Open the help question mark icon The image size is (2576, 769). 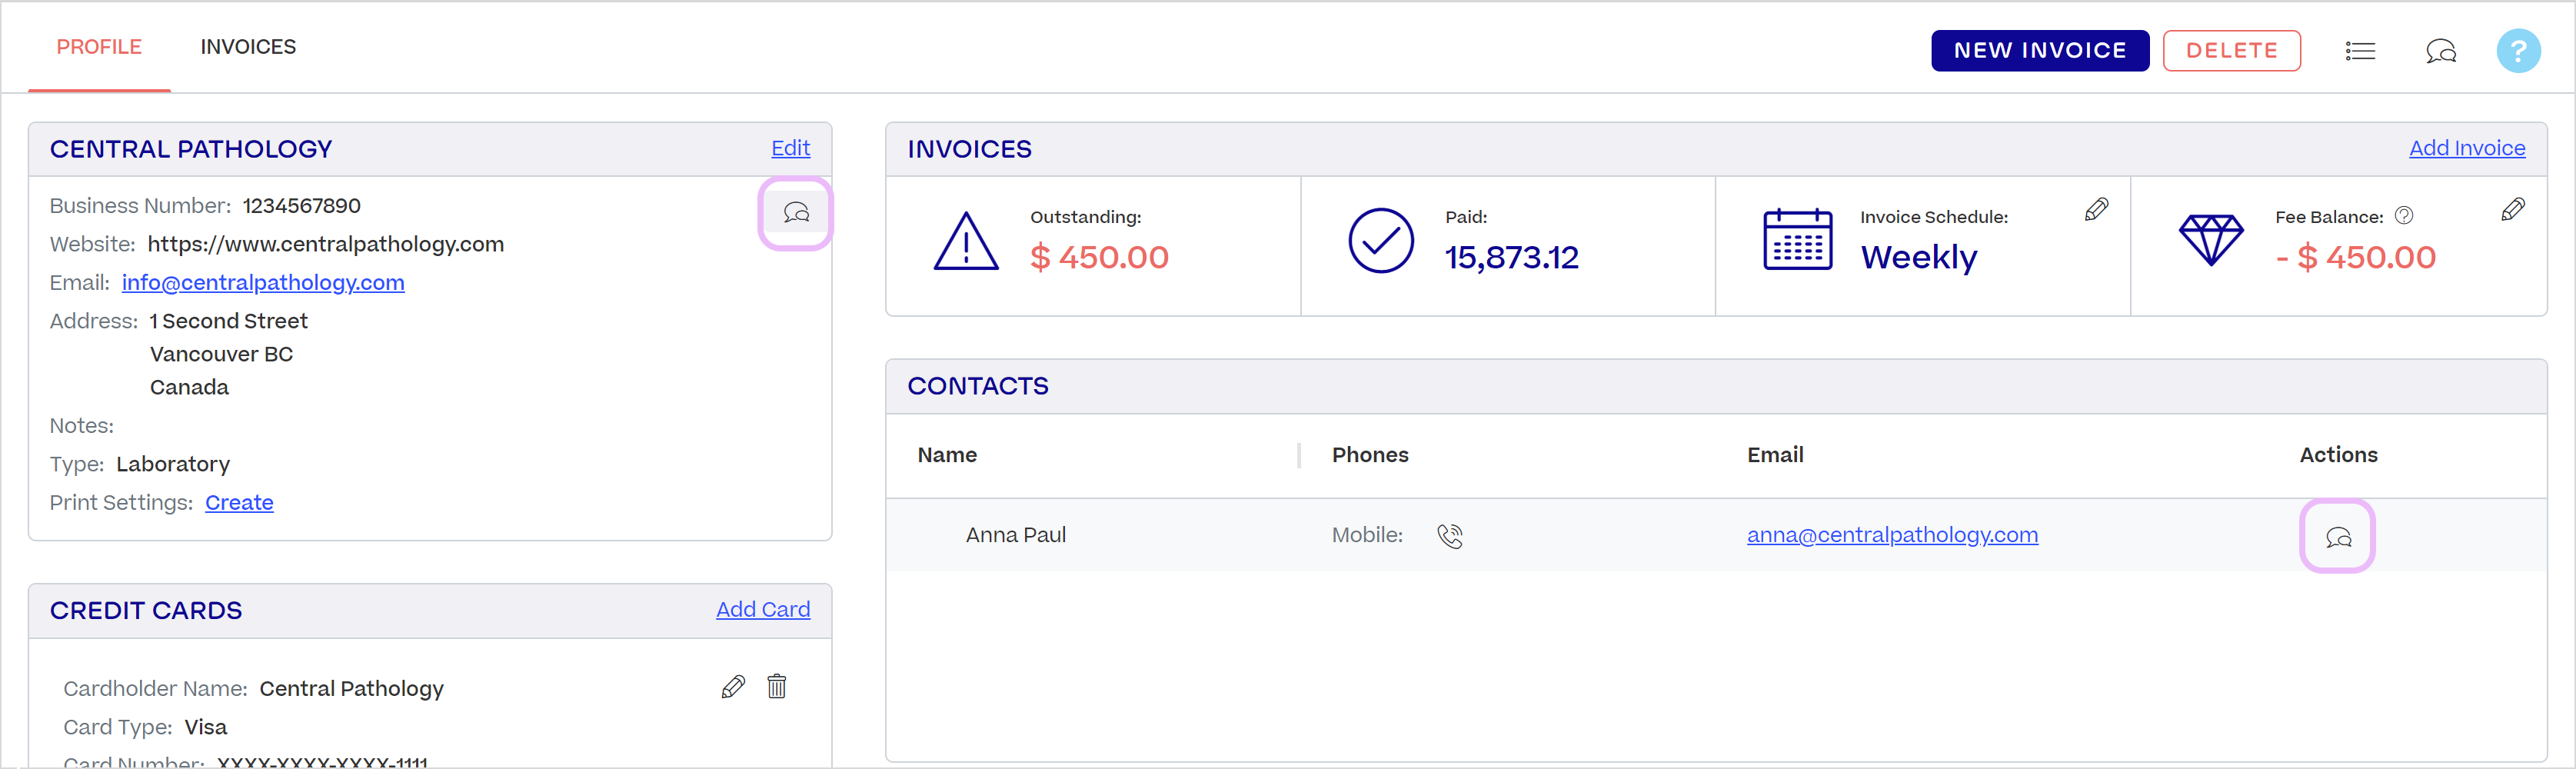click(x=2518, y=51)
